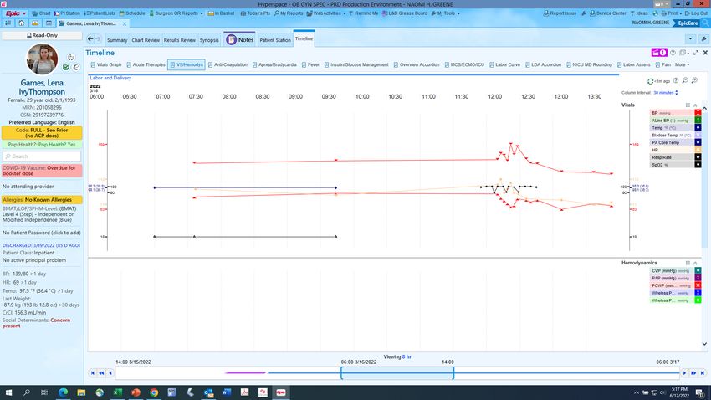Viewport: 711px width, 400px height.
Task: Close the Games, Lena patient tab
Action: click(125, 23)
